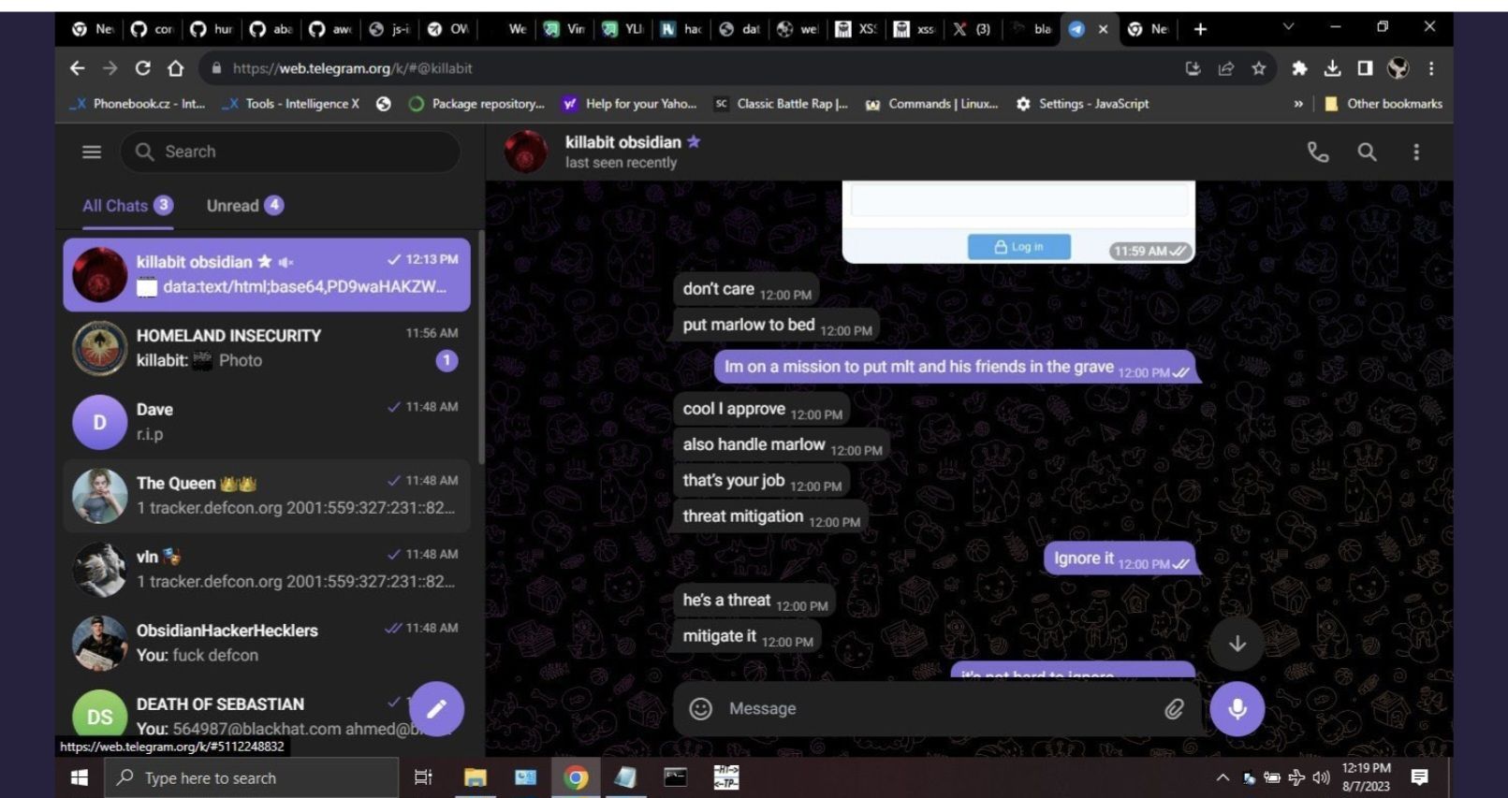Click the Log in button in image
Viewport: 1508px width, 798px height.
pos(1018,247)
